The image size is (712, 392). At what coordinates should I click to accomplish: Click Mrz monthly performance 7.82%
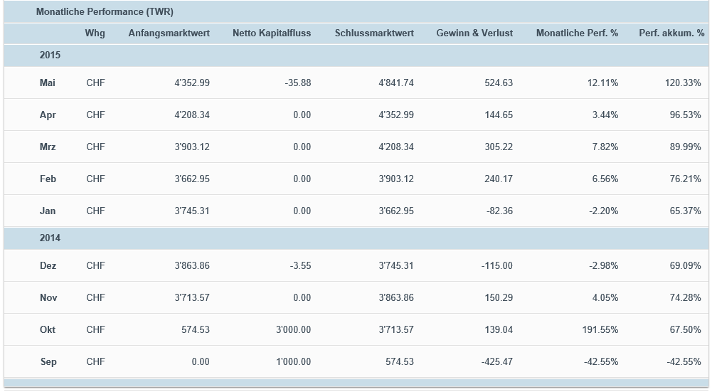coord(605,147)
